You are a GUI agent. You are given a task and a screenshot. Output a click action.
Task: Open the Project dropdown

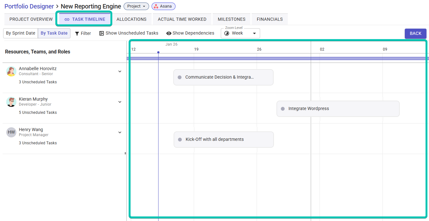136,6
